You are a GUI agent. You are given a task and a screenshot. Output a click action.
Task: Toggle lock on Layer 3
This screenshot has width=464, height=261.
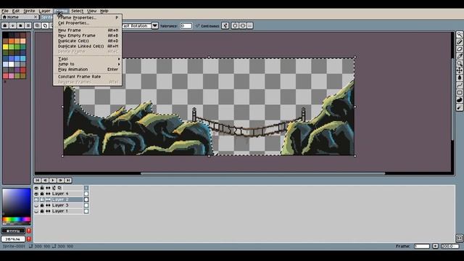[x=42, y=205]
